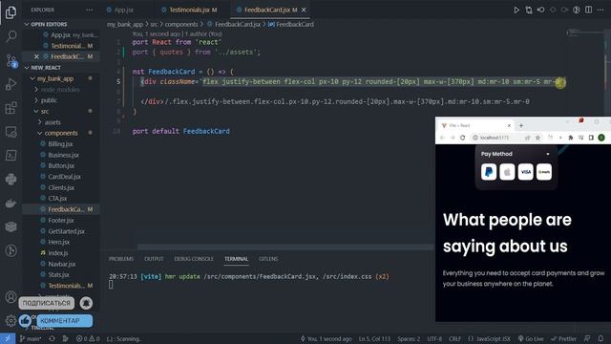Click the browser extensions puzzle icon
Viewport: 611px width, 344px height.
point(571,138)
